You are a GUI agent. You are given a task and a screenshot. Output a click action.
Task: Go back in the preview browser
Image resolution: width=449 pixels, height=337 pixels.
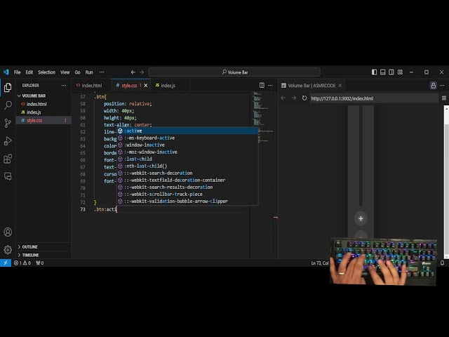283,98
